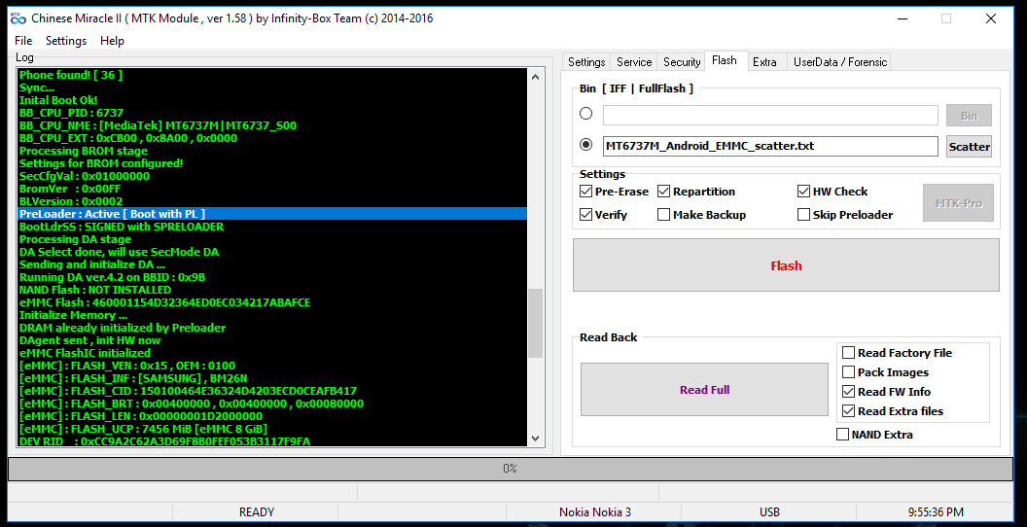
Task: Toggle the Read Extra files checkbox
Action: pyautogui.click(x=848, y=411)
